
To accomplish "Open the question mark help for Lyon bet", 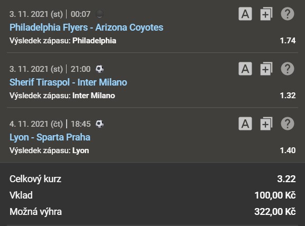I will [x=288, y=124].
